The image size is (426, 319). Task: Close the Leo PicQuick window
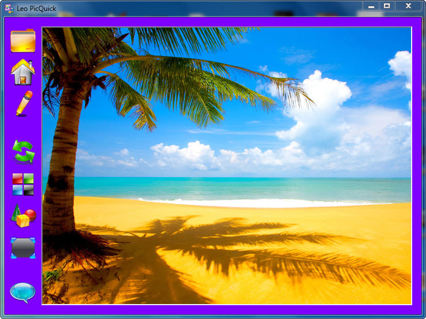(x=408, y=6)
